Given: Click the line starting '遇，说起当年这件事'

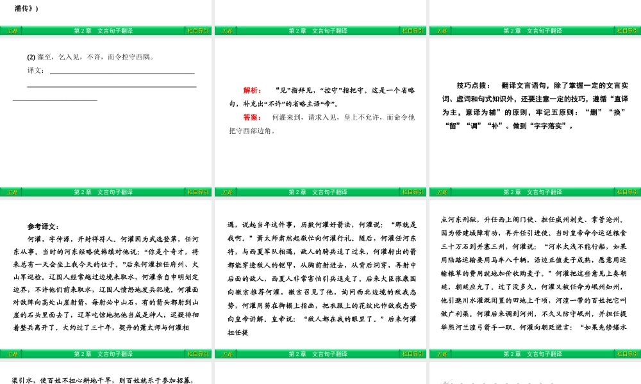Looking at the screenshot, I should click(322, 225).
